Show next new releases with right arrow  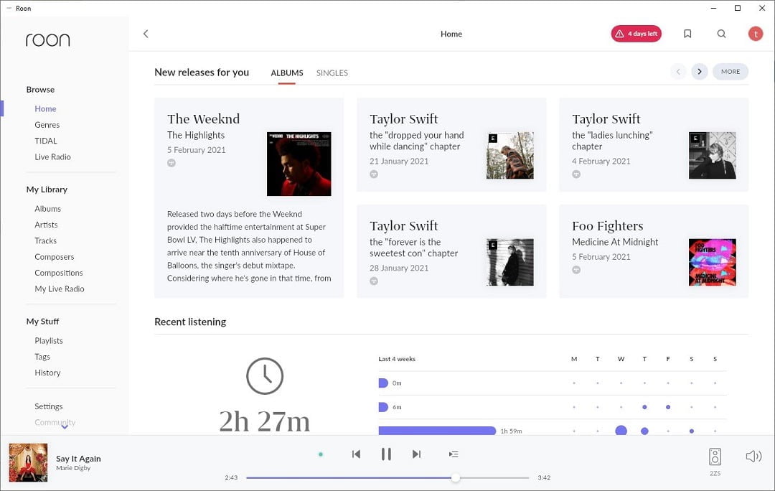point(700,72)
